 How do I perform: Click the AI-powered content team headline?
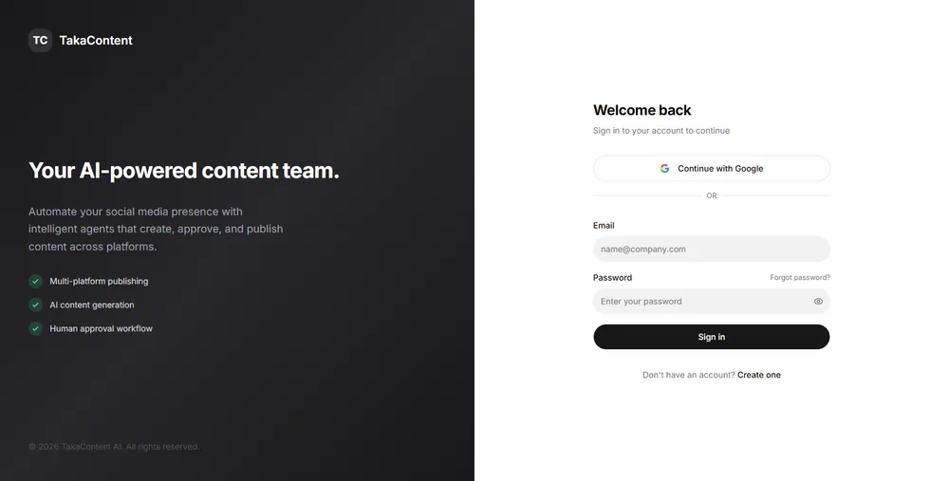[184, 171]
